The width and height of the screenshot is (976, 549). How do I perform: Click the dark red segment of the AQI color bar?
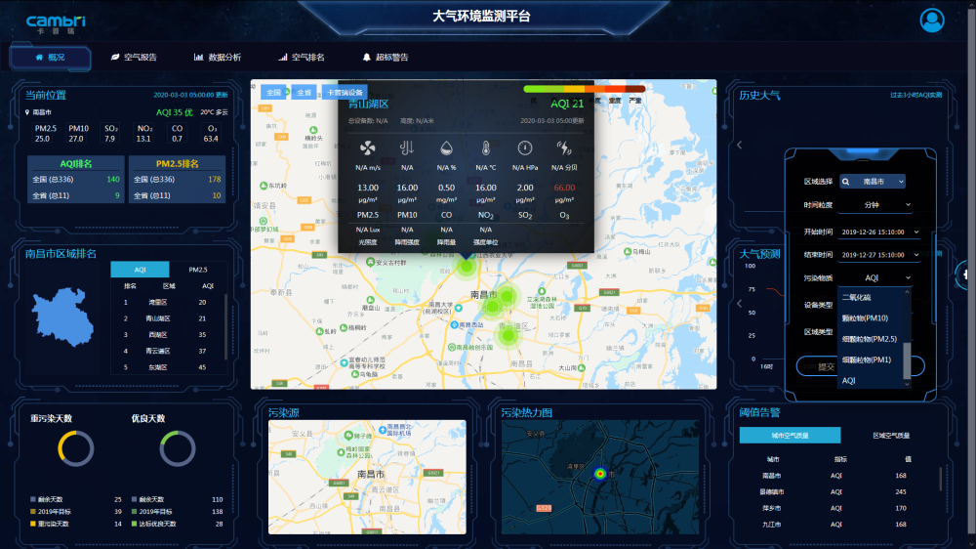tap(635, 89)
